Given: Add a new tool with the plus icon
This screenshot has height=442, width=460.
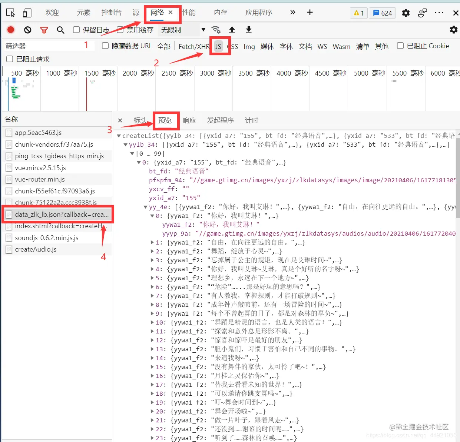Looking at the screenshot, I should [310, 13].
